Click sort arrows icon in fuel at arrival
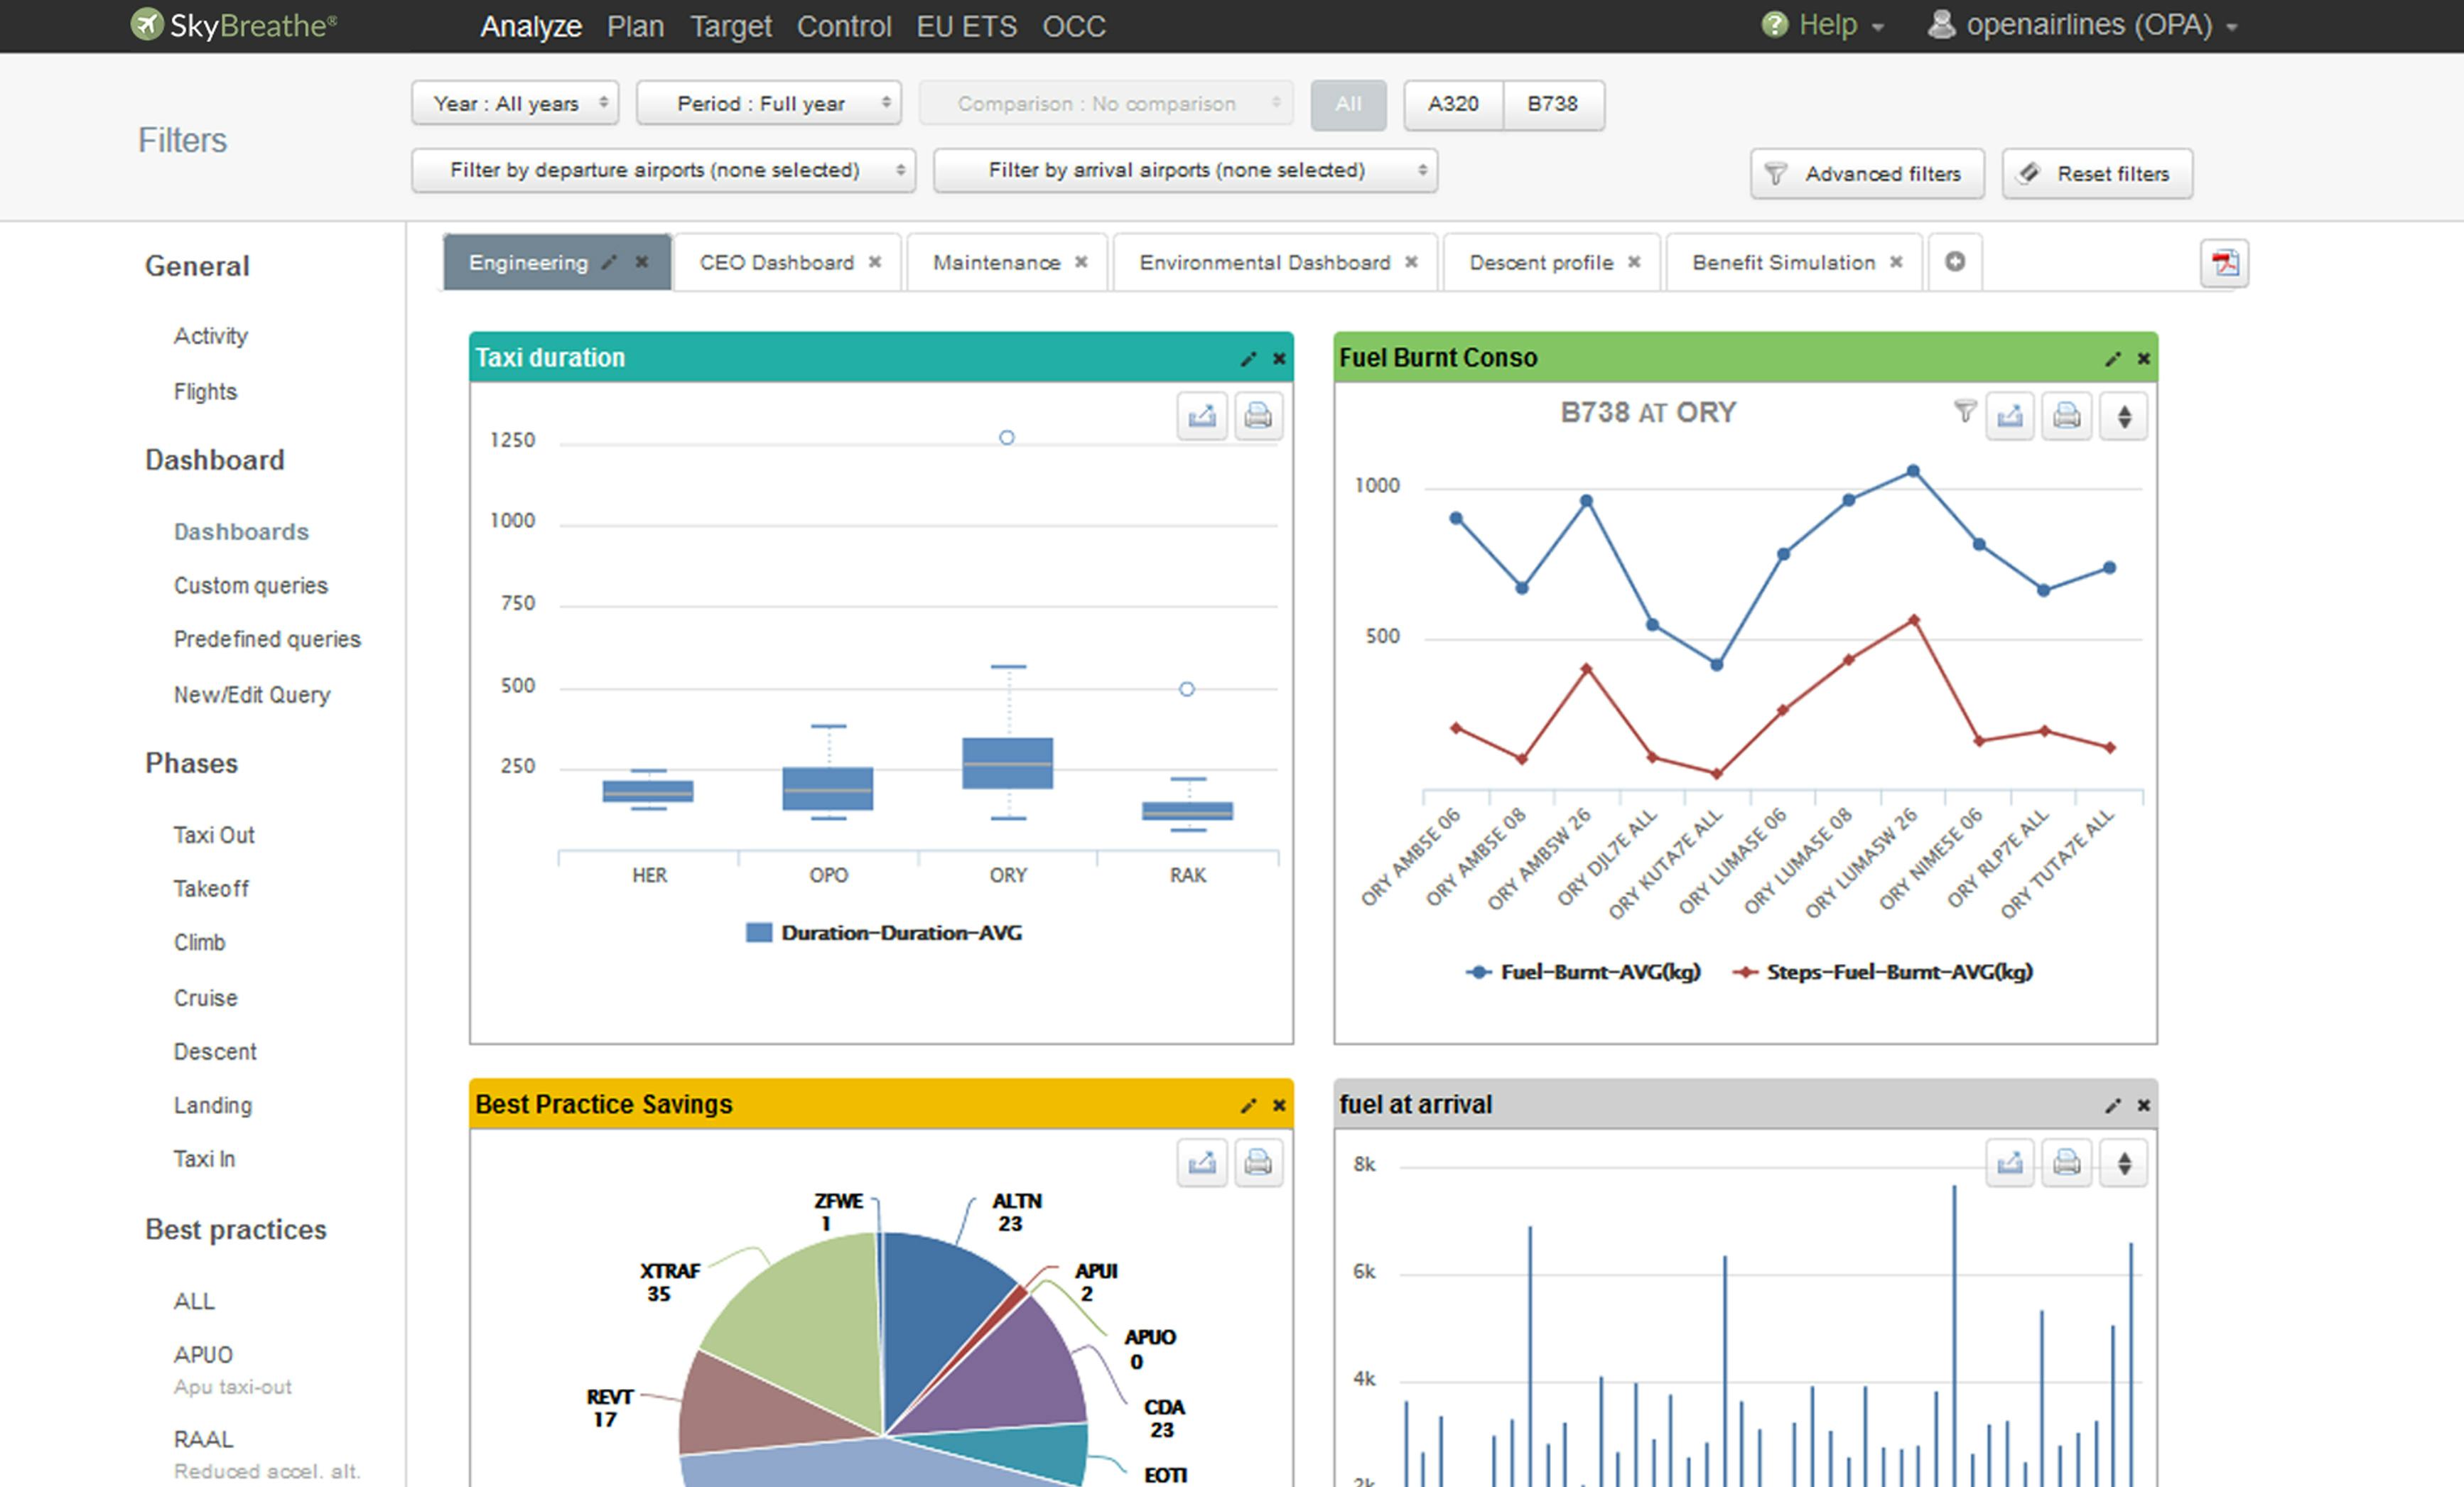2464x1487 pixels. [2124, 1162]
